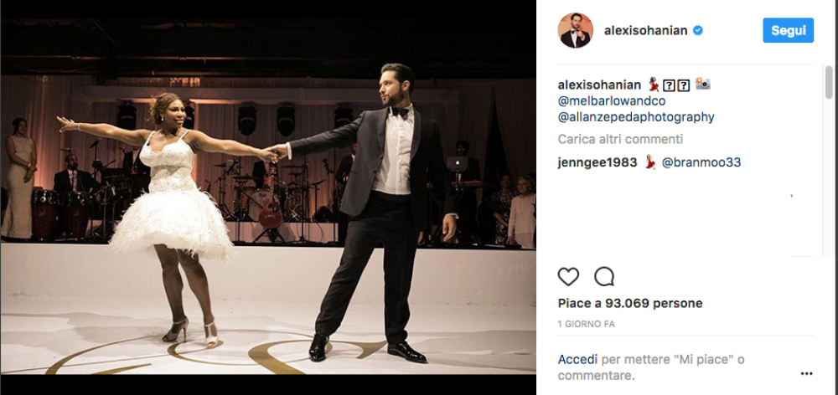838x395 pixels.
Task: Open the @allanzepedaphotography mention
Action: click(636, 117)
